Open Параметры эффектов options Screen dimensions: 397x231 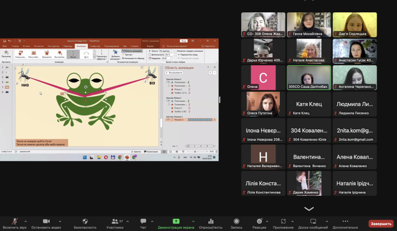[102, 55]
